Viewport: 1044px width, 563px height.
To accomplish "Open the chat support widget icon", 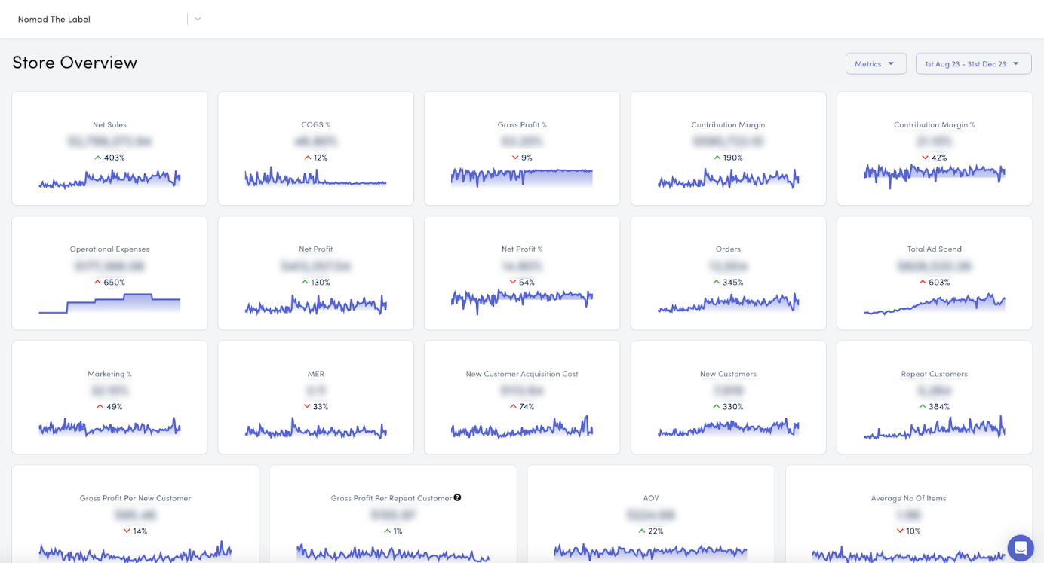I will pos(1020,547).
